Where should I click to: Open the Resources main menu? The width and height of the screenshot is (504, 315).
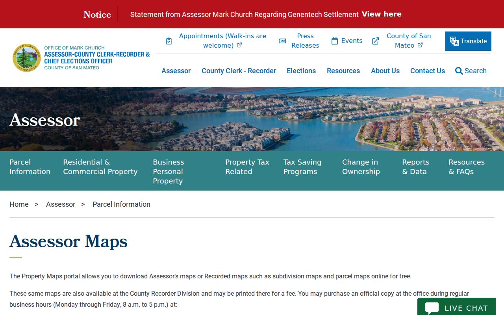pos(343,71)
